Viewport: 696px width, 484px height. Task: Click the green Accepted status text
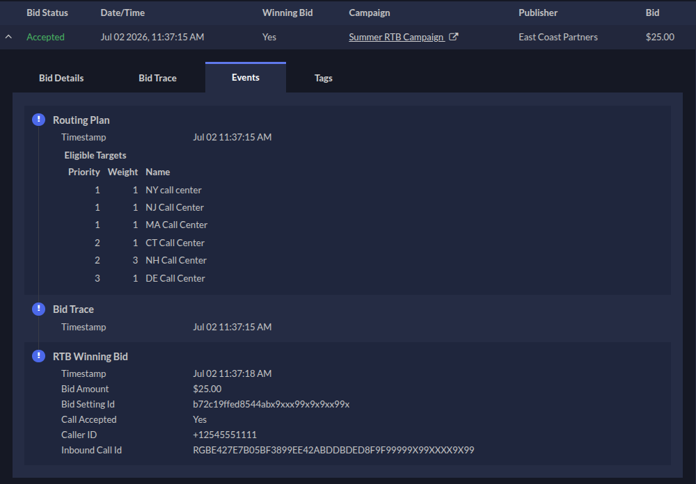45,38
